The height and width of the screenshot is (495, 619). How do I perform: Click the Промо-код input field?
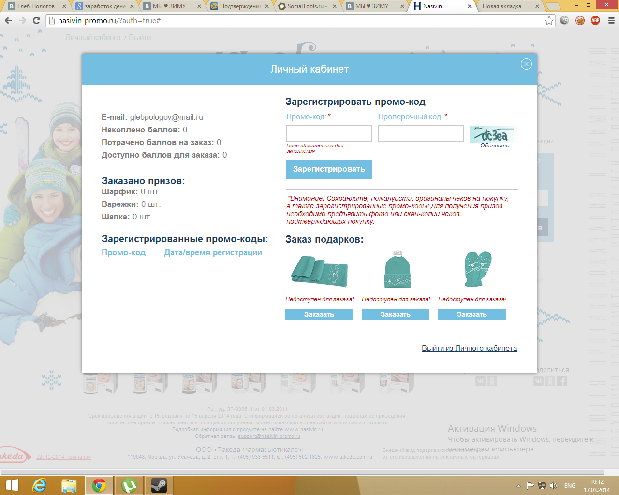329,133
